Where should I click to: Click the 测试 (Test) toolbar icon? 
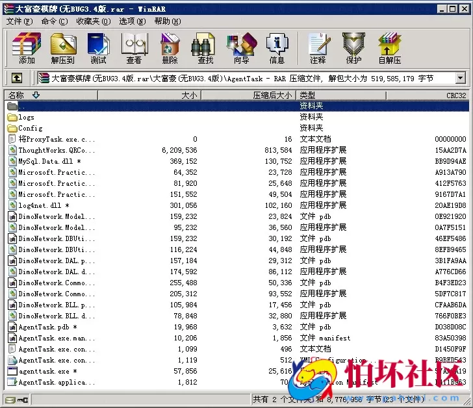pyautogui.click(x=98, y=48)
